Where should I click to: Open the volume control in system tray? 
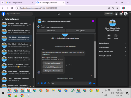(106, 95)
